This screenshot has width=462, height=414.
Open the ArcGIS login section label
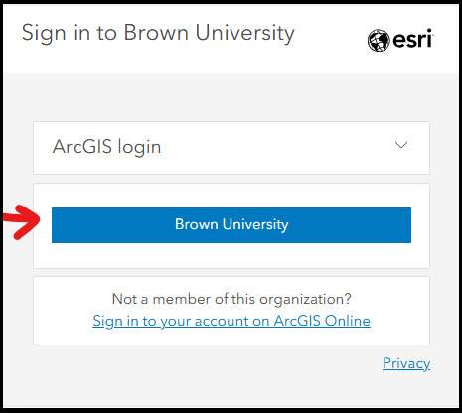[106, 147]
